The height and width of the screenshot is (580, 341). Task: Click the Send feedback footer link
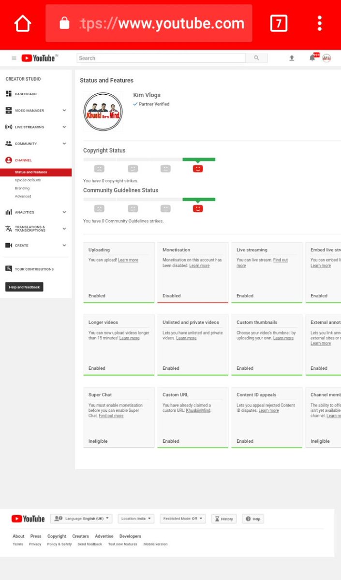pos(90,544)
